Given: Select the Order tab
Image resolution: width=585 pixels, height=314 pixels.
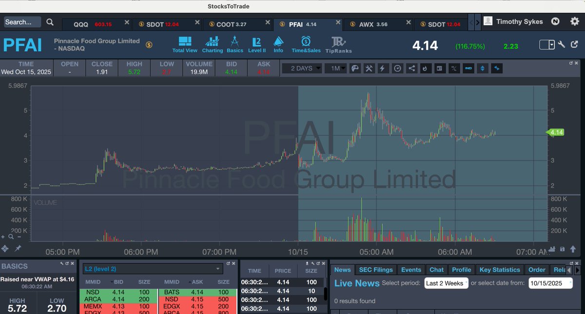Looking at the screenshot, I should 537,270.
